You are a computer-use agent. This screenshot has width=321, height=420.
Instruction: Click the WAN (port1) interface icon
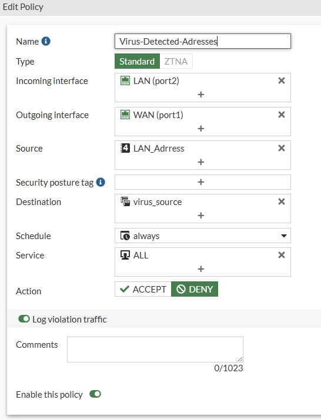[x=125, y=115]
